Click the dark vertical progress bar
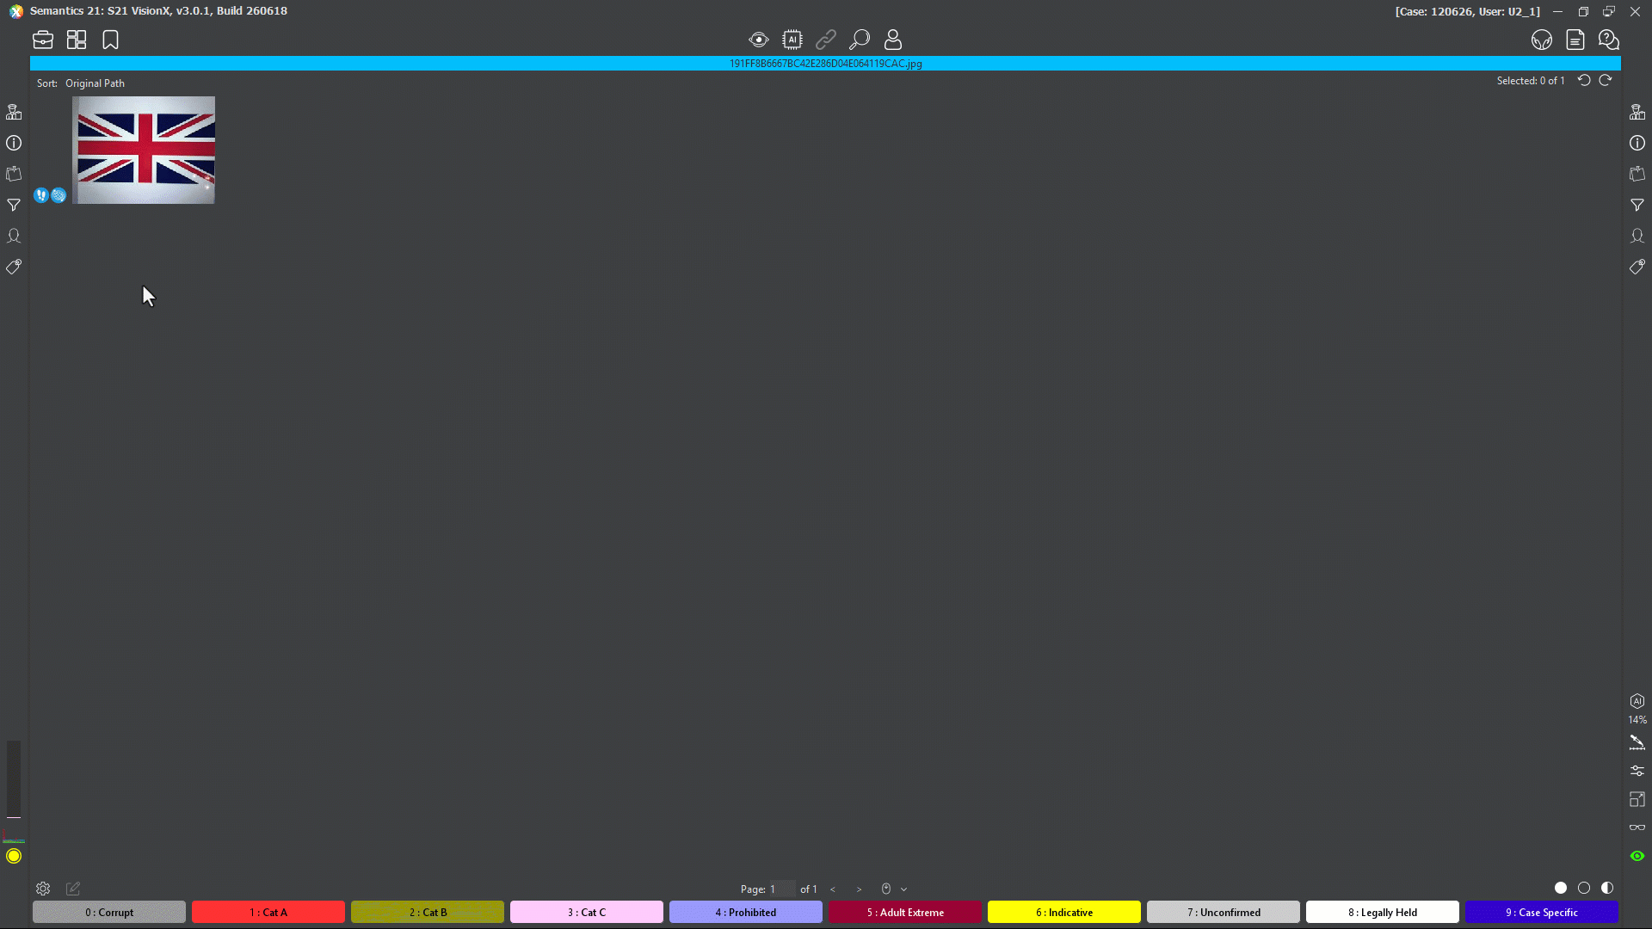 point(14,779)
